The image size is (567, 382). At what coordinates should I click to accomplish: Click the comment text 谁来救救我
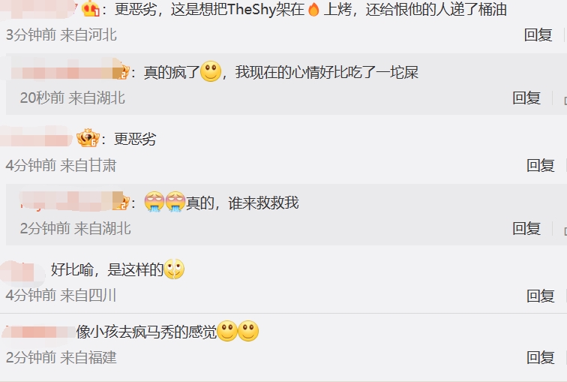(x=263, y=202)
